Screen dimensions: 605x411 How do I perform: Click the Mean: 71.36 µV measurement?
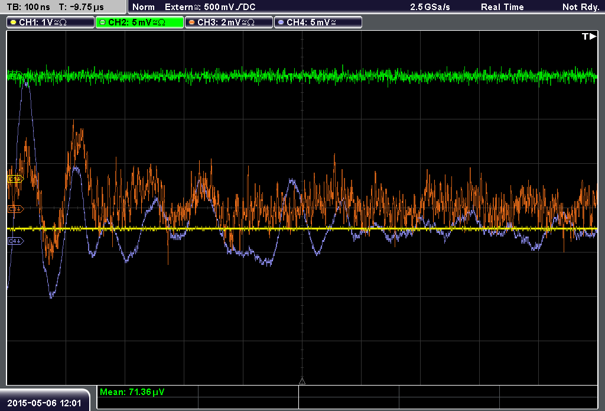pyautogui.click(x=132, y=392)
